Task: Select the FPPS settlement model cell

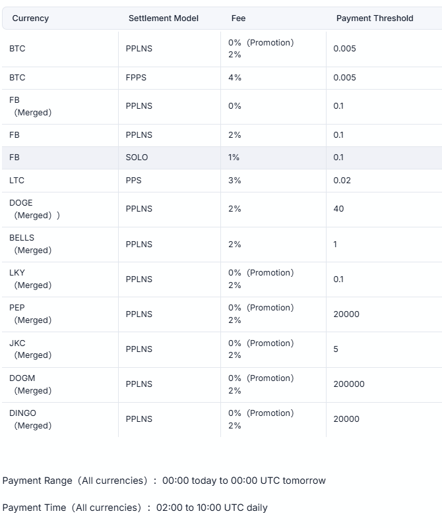Action: (136, 78)
